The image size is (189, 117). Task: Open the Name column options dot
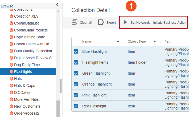pyautogui.click(x=118, y=42)
